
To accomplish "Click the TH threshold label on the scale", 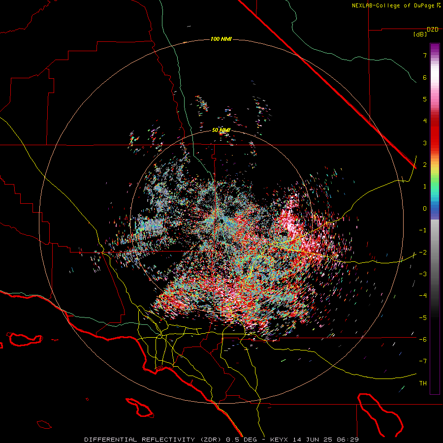I will point(423,383).
